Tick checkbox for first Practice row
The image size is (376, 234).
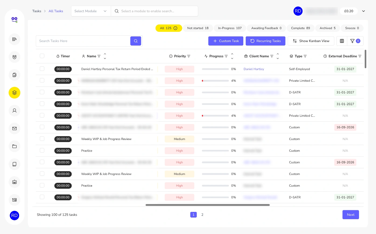click(42, 150)
